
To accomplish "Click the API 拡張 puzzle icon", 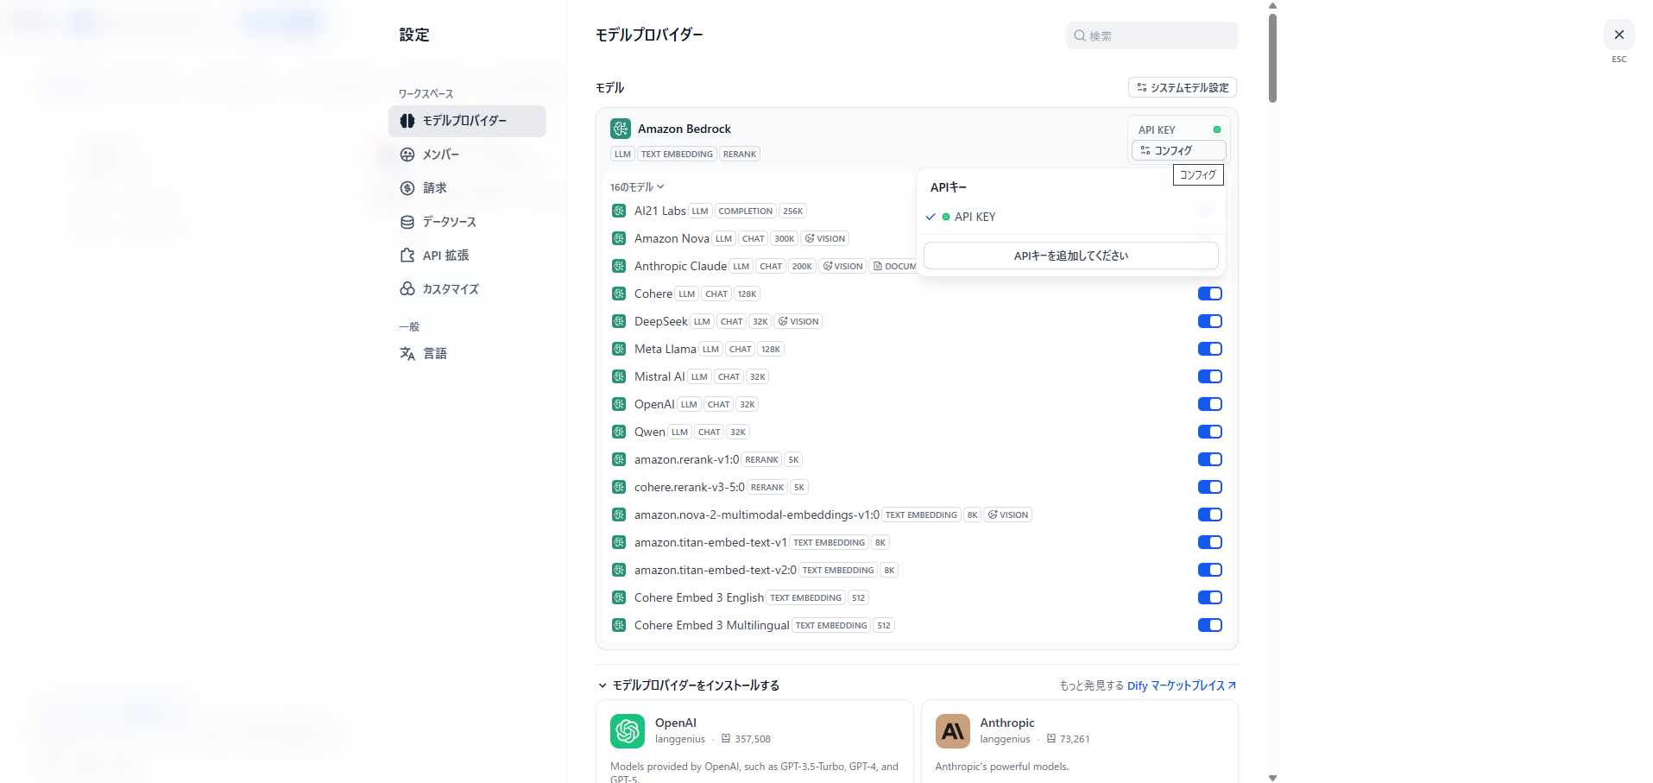I will 407,256.
